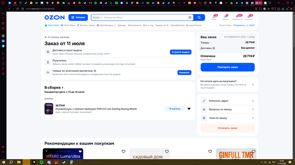
Task: Click the blue magnifier search button
Action: [199, 17]
